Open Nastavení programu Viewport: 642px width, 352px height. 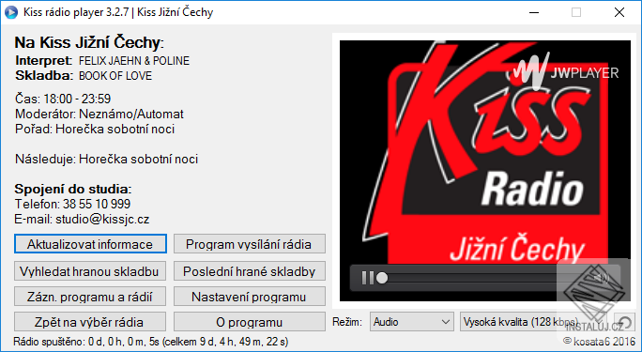tap(249, 297)
